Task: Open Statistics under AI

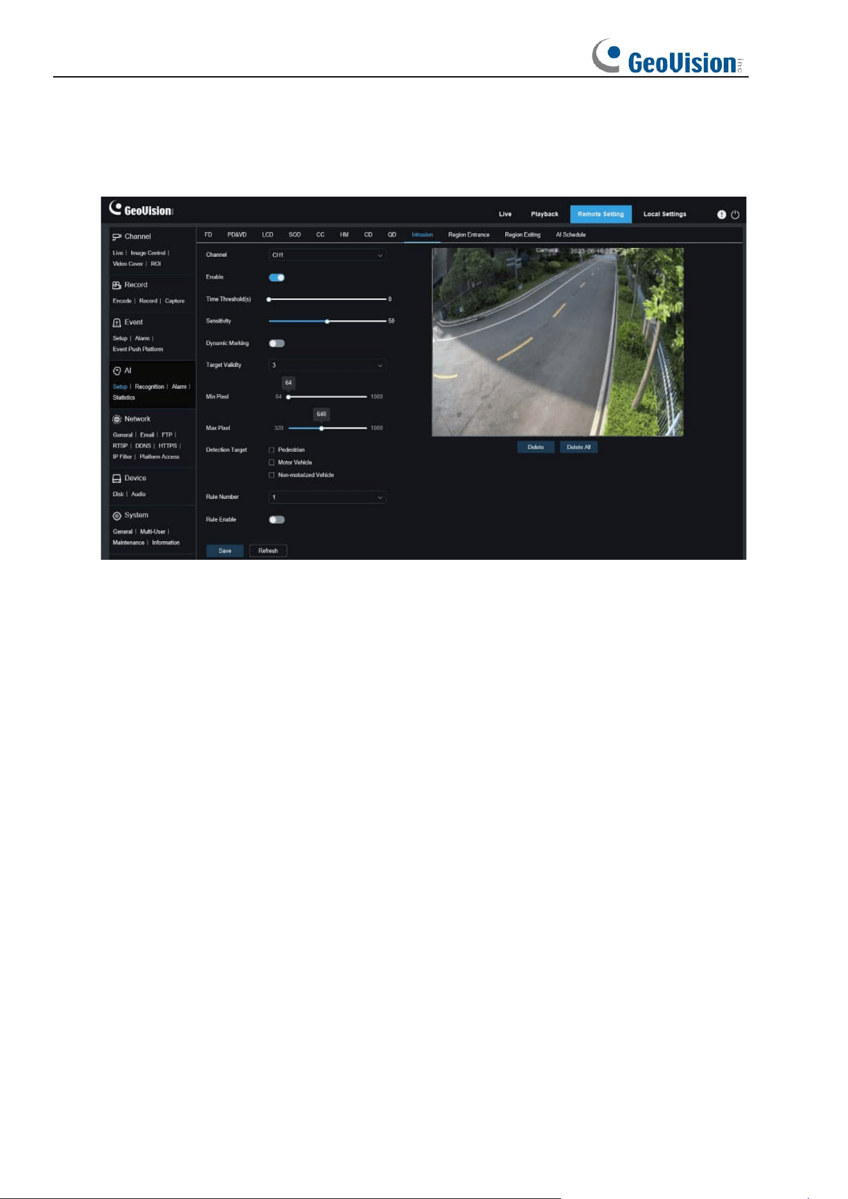Action: pyautogui.click(x=124, y=398)
